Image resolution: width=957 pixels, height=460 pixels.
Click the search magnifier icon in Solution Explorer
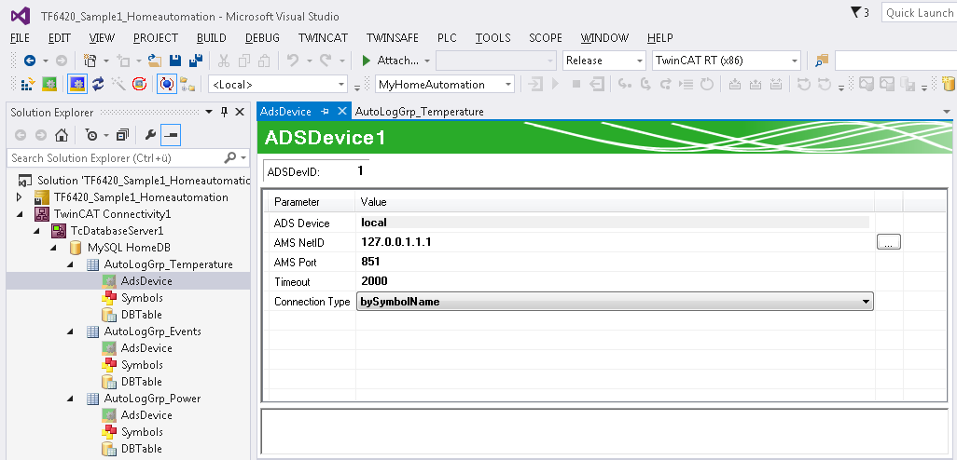click(230, 157)
